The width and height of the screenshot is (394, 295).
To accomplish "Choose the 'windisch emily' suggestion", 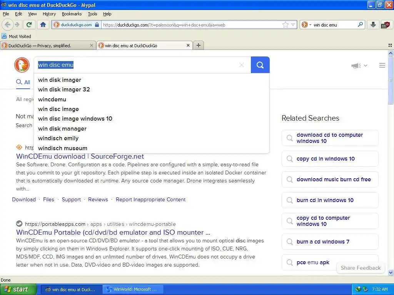I will point(152,138).
